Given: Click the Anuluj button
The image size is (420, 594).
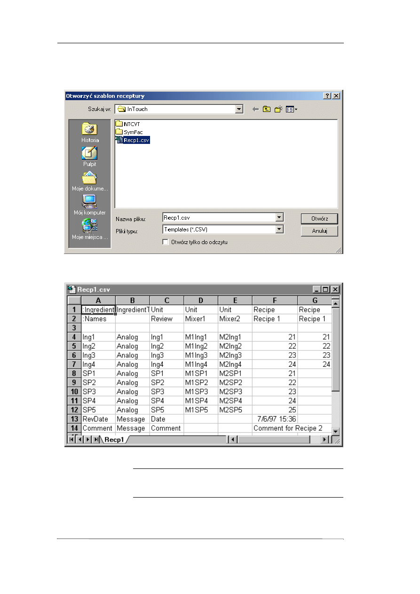Looking at the screenshot, I should [319, 231].
